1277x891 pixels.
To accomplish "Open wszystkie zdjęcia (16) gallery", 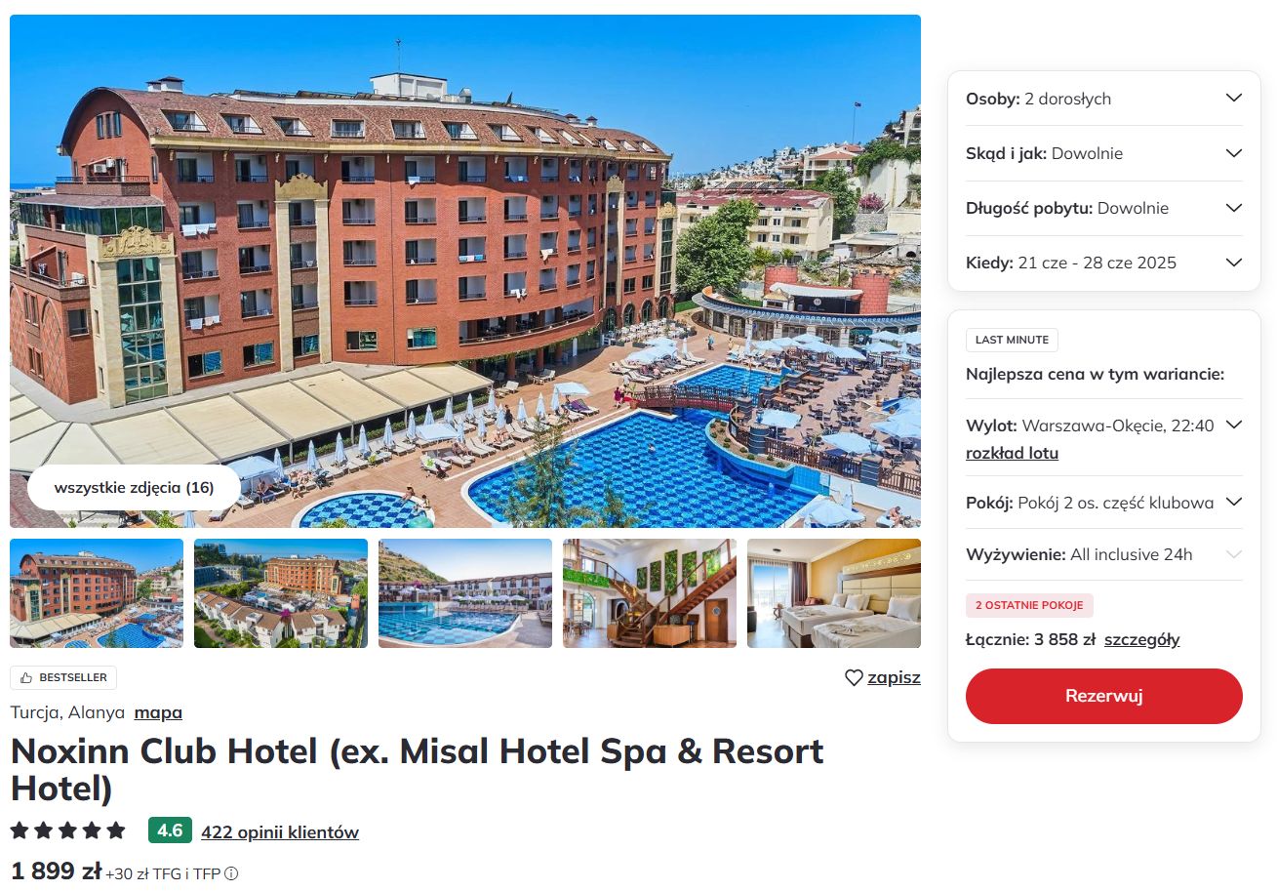I will (134, 487).
